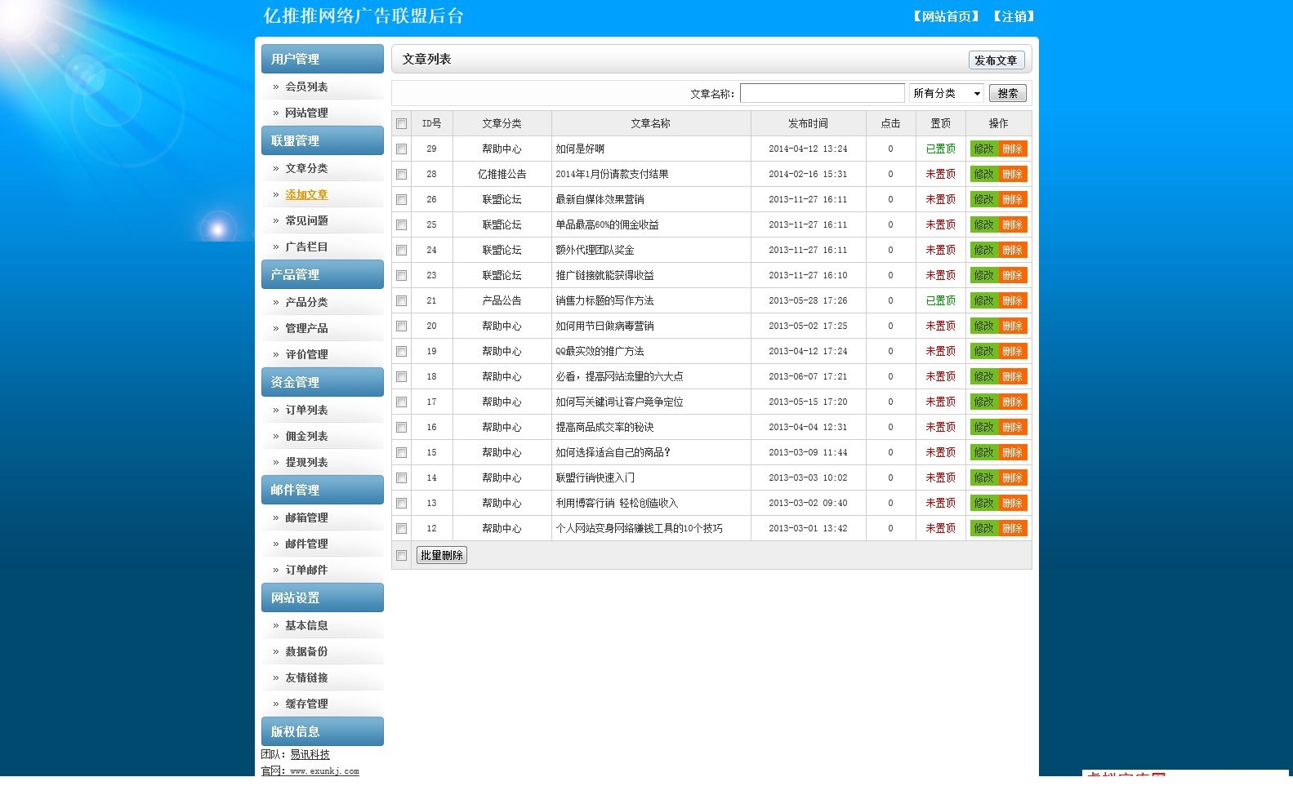The image size is (1293, 795).
Task: Check the bottom checkbox beside 批量删除
Action: pos(401,556)
